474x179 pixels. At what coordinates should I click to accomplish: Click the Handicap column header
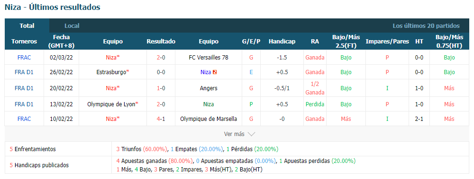point(282,42)
